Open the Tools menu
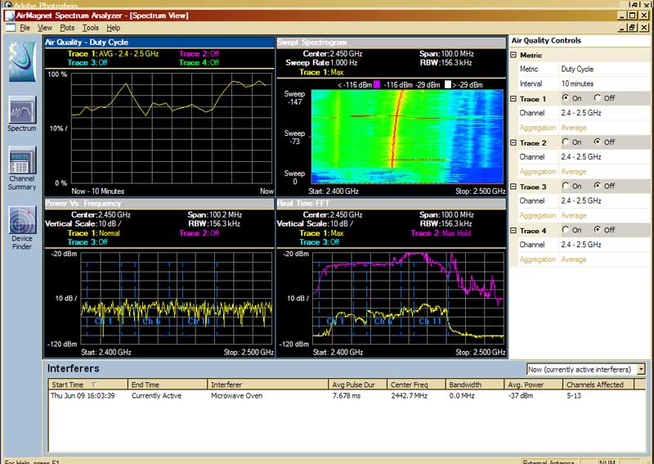This screenshot has height=464, width=654. 91,28
